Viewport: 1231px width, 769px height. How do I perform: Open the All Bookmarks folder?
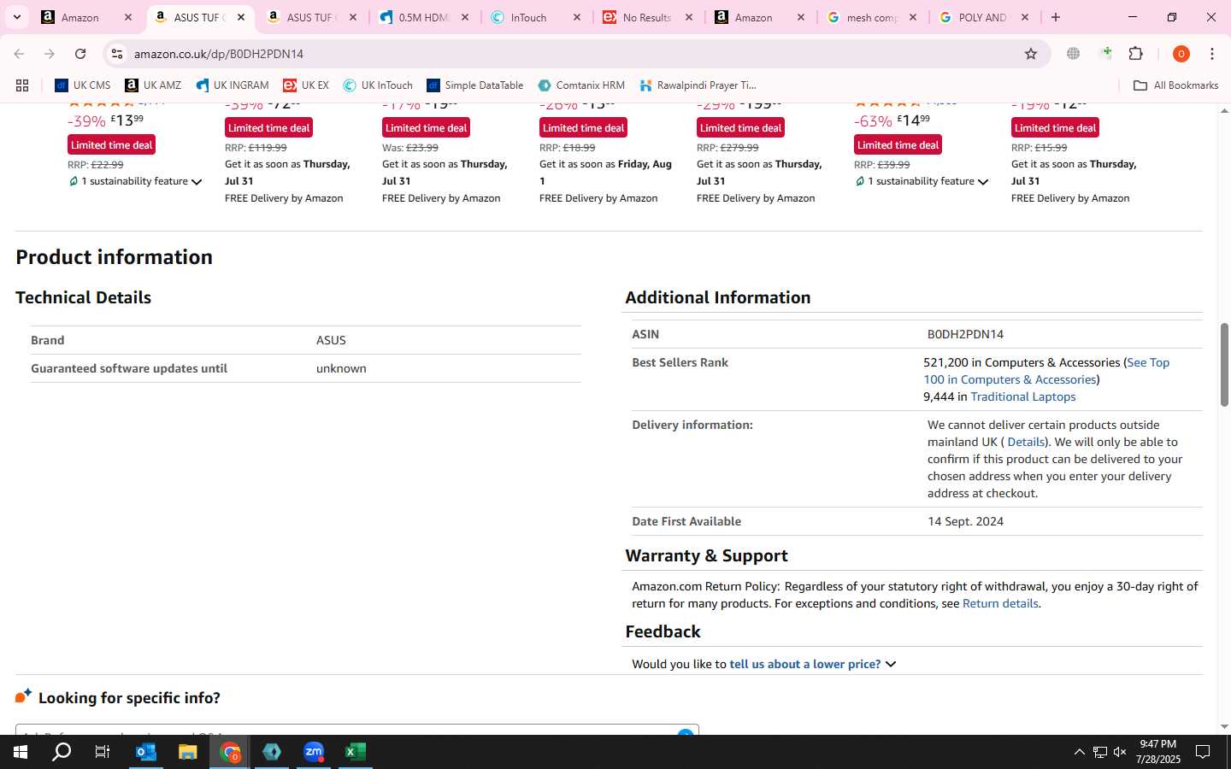coord(1175,85)
